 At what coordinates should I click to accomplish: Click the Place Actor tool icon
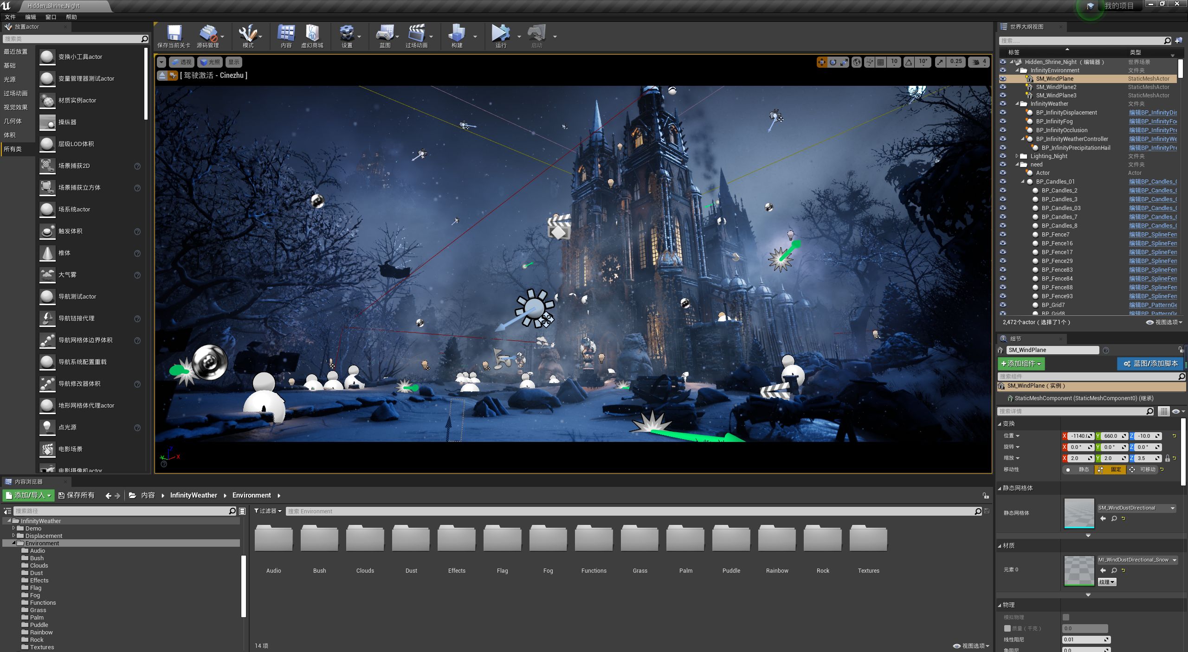coord(10,26)
